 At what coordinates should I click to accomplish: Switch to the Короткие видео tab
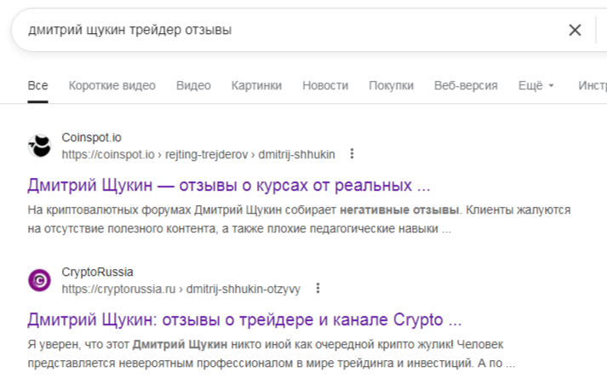pyautogui.click(x=112, y=86)
